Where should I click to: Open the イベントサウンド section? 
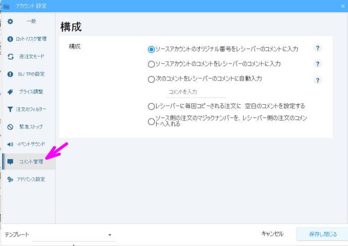click(29, 144)
